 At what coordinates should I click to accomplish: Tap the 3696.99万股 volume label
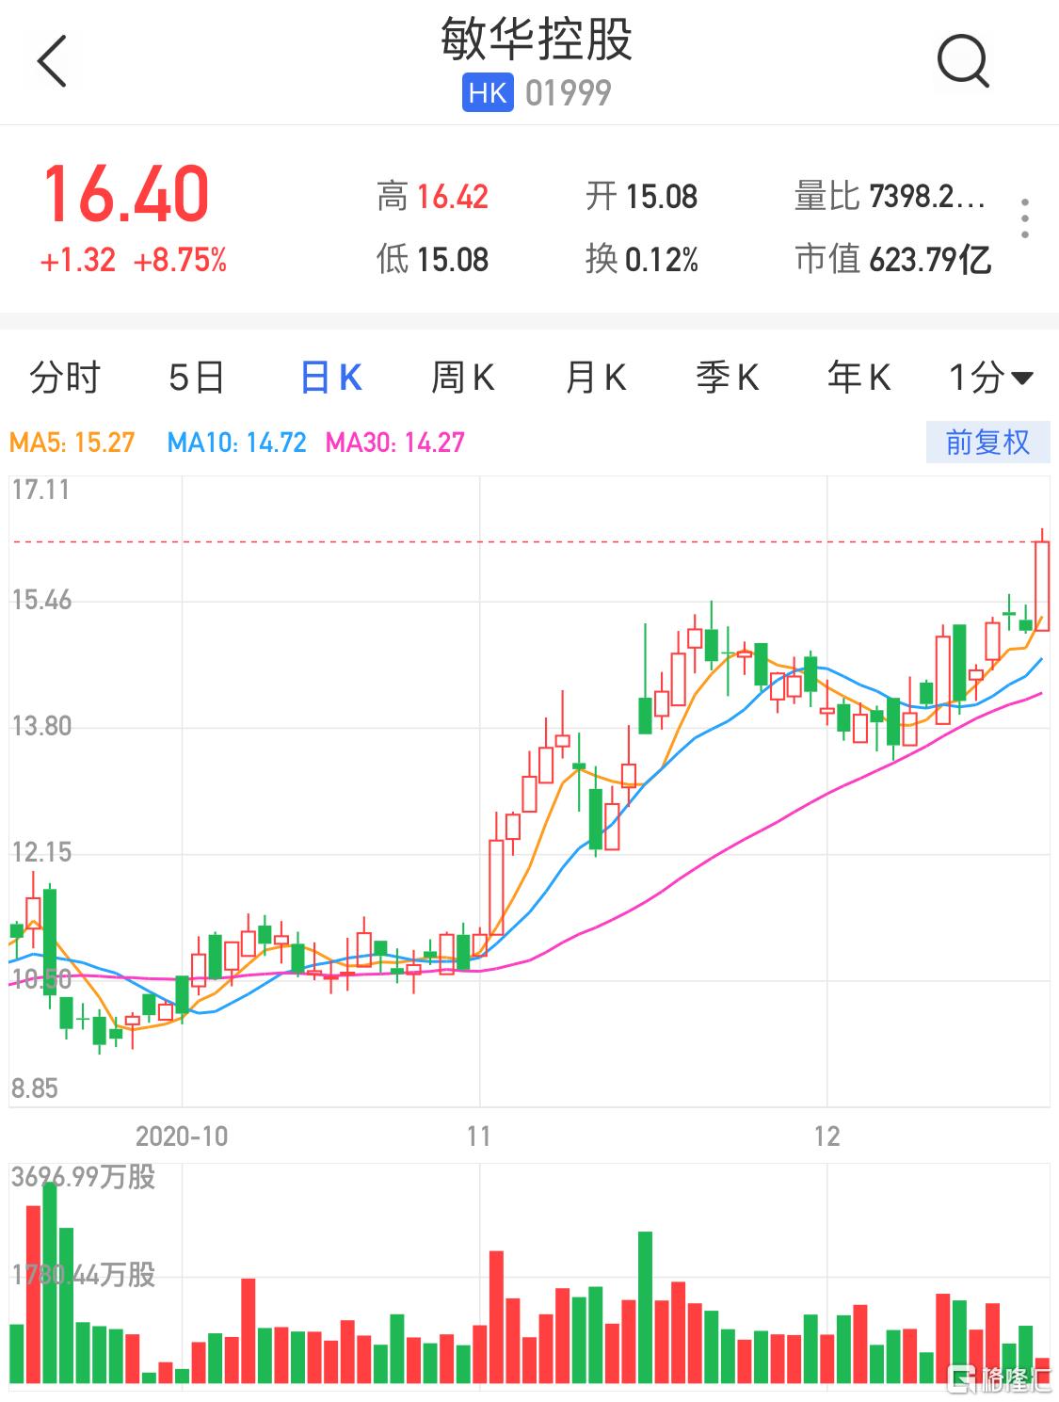83,1177
